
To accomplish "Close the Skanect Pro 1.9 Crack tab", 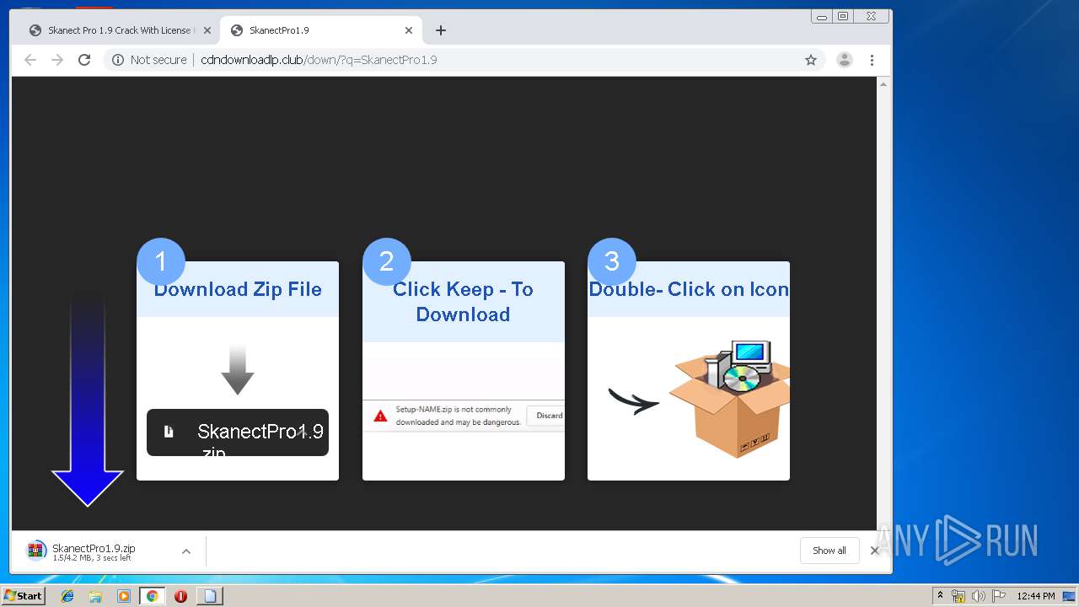I will pos(207,30).
